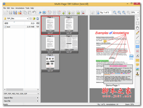Select the filled blue rectangle tool
The width and height of the screenshot is (143, 108).
pyautogui.click(x=137, y=47)
